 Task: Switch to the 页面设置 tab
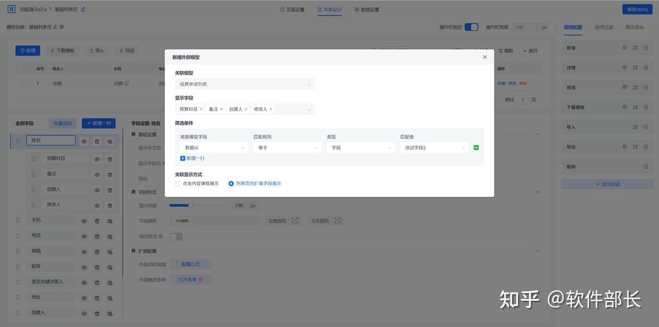tap(293, 9)
